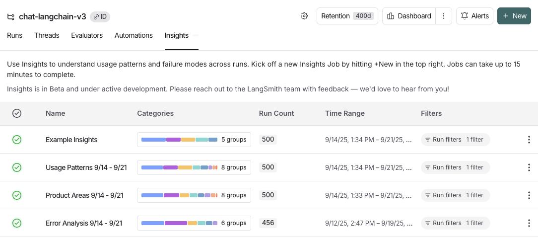The width and height of the screenshot is (538, 242).
Task: Click the project tree icon beside chat-langchain-v3
Action: pos(11,16)
